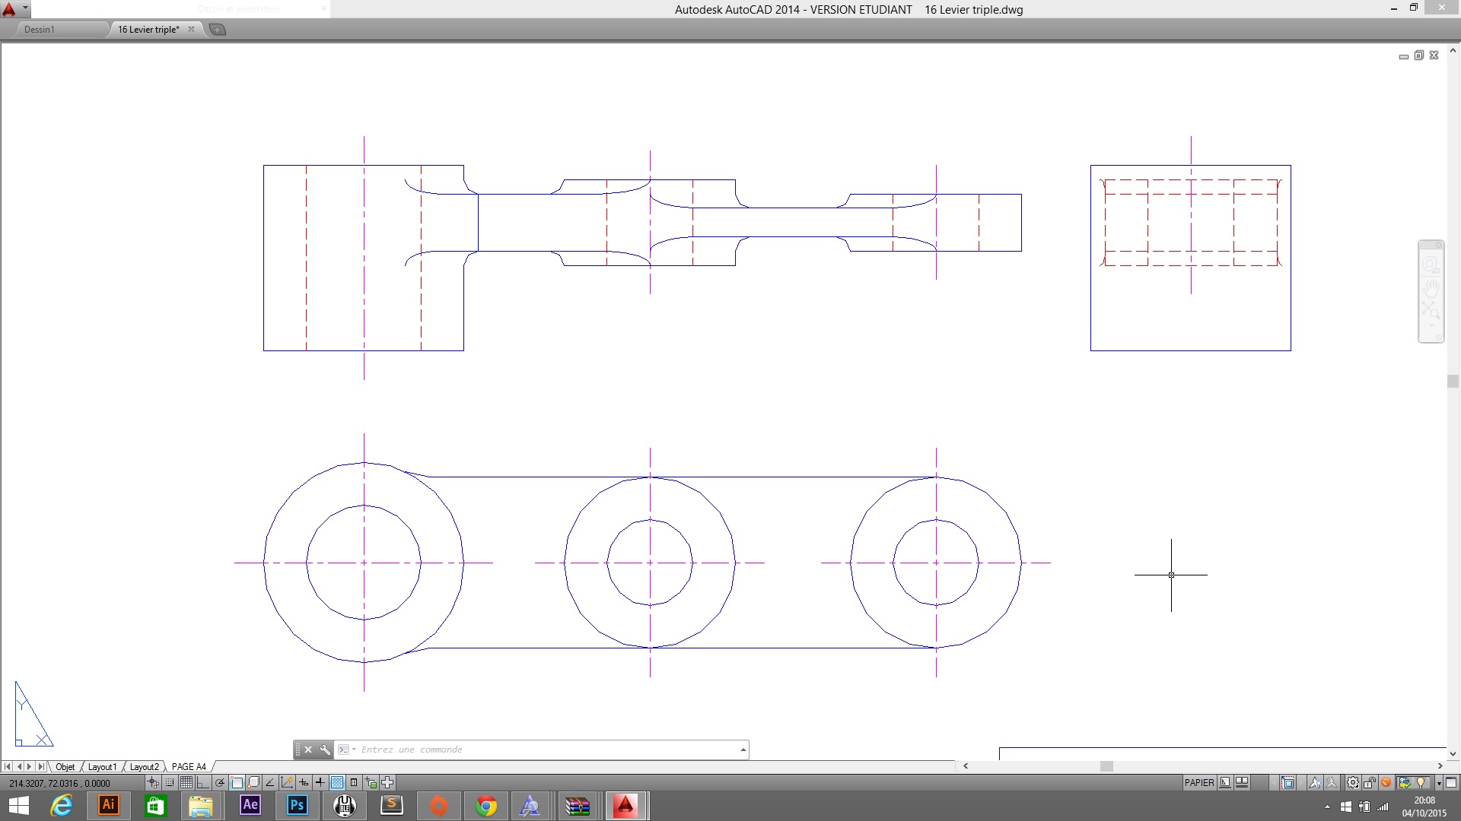
Task: Click the Annotation Visibility icon
Action: [x=1315, y=782]
